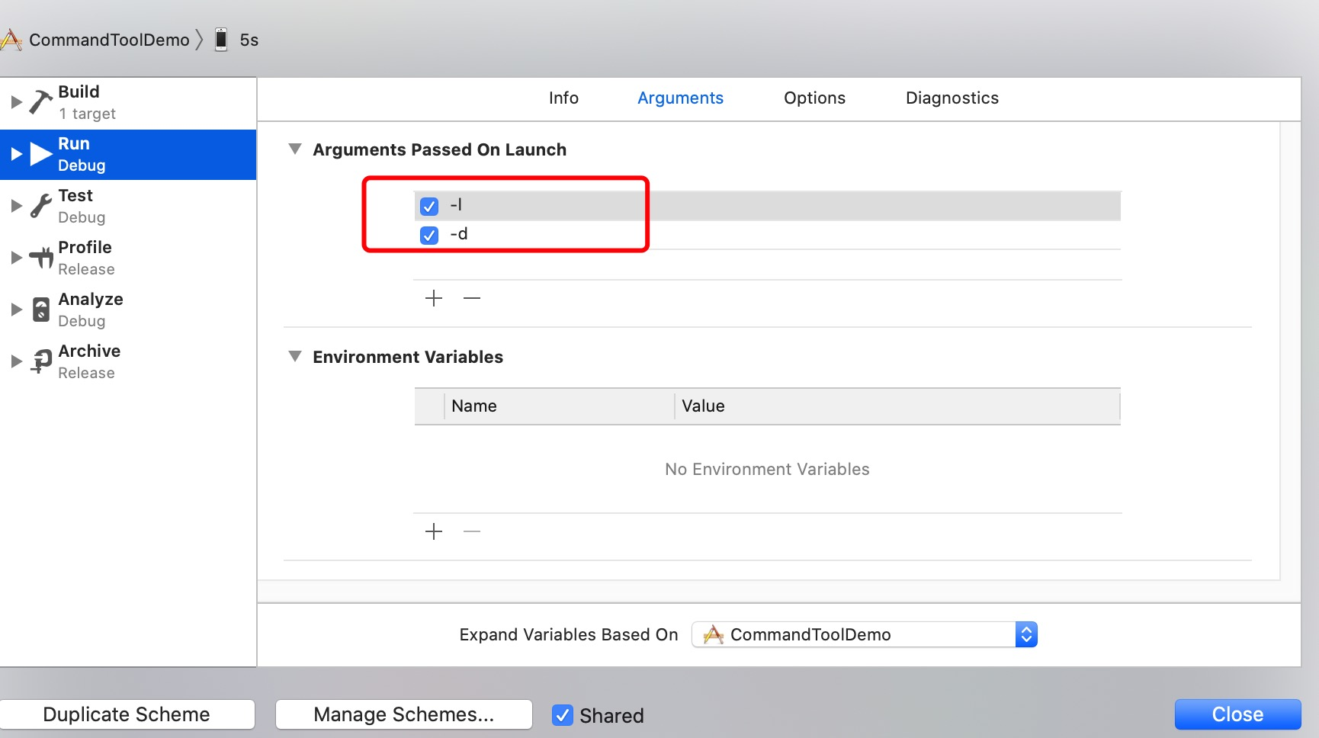
Task: Click the Duplicate Scheme button
Action: coord(127,714)
